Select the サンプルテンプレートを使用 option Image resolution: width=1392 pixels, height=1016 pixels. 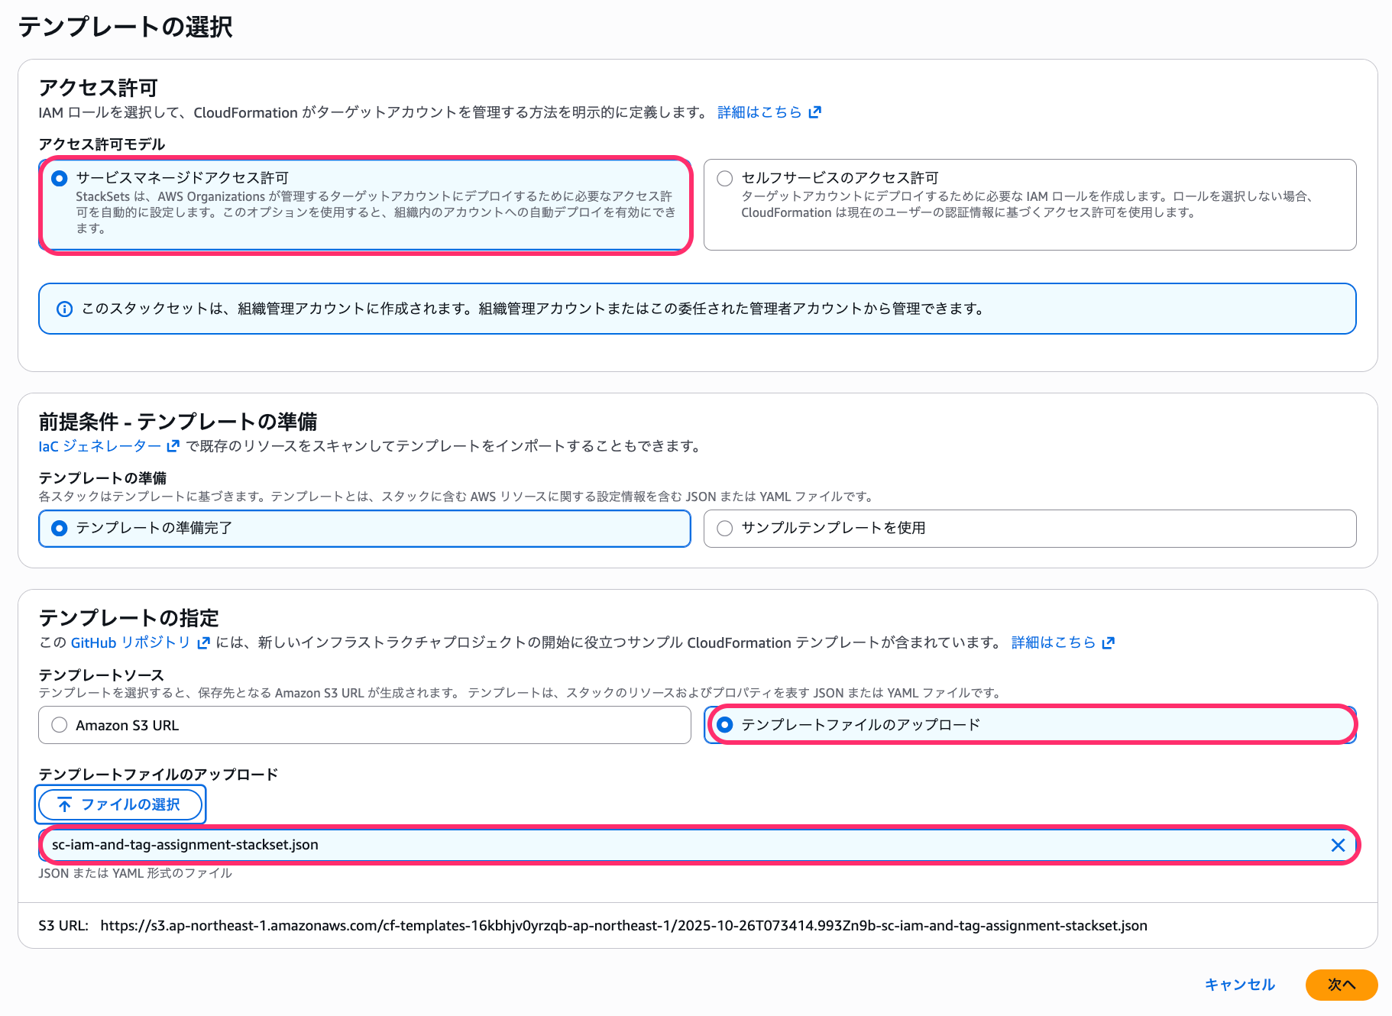724,528
